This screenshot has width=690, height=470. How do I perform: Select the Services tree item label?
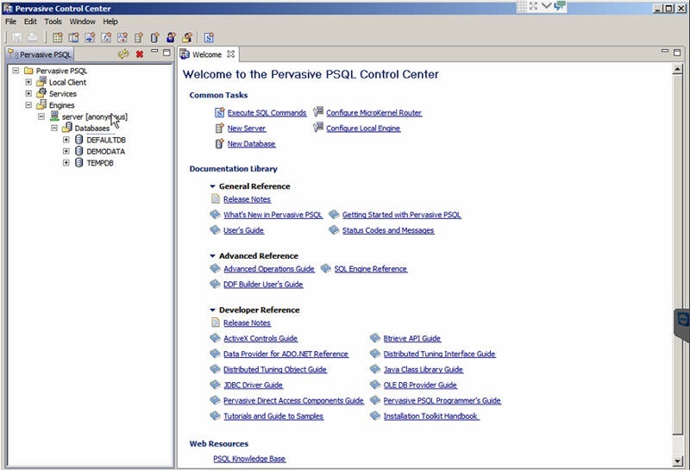[62, 94]
